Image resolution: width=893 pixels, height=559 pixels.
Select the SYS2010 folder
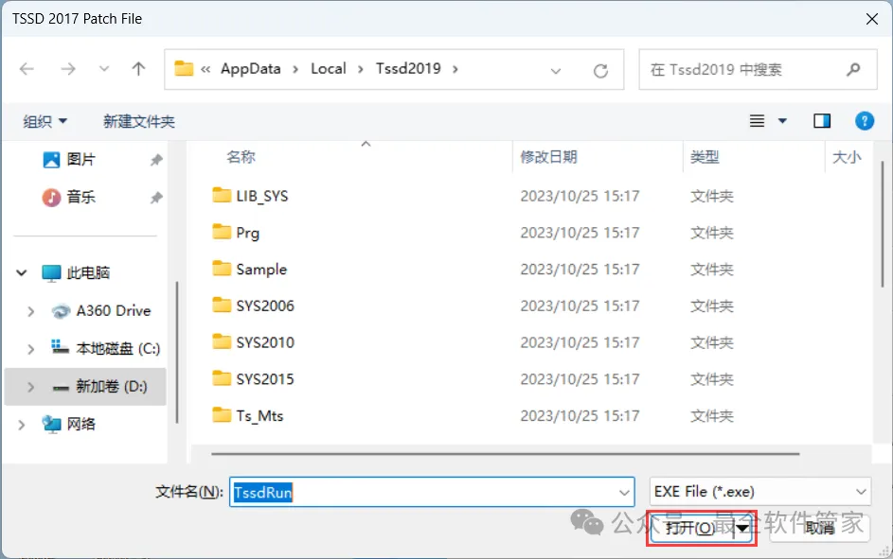[265, 343]
